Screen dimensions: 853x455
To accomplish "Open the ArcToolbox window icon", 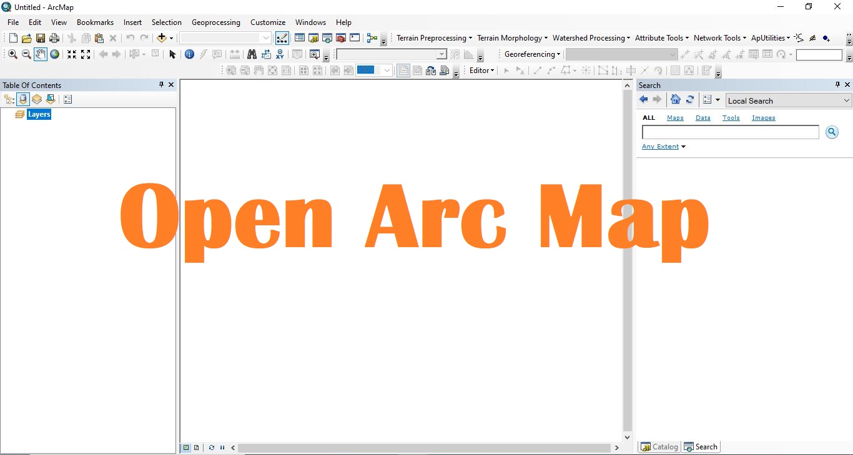I will 340,38.
